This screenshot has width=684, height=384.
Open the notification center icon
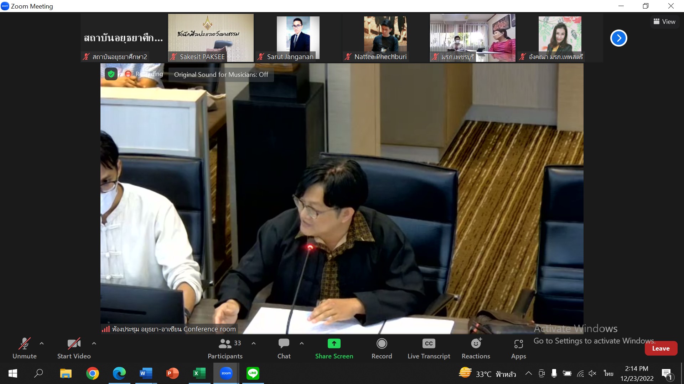[x=667, y=374]
